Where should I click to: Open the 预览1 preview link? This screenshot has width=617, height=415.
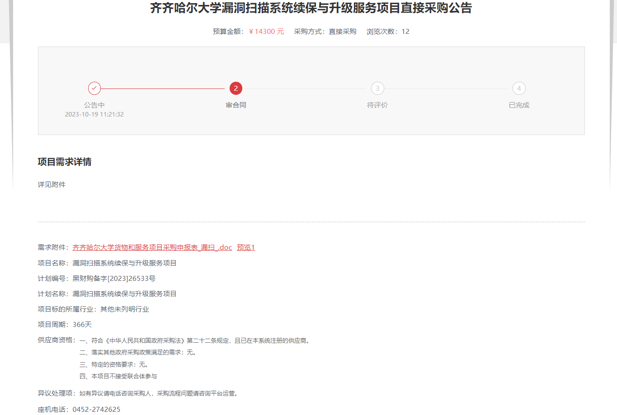246,247
